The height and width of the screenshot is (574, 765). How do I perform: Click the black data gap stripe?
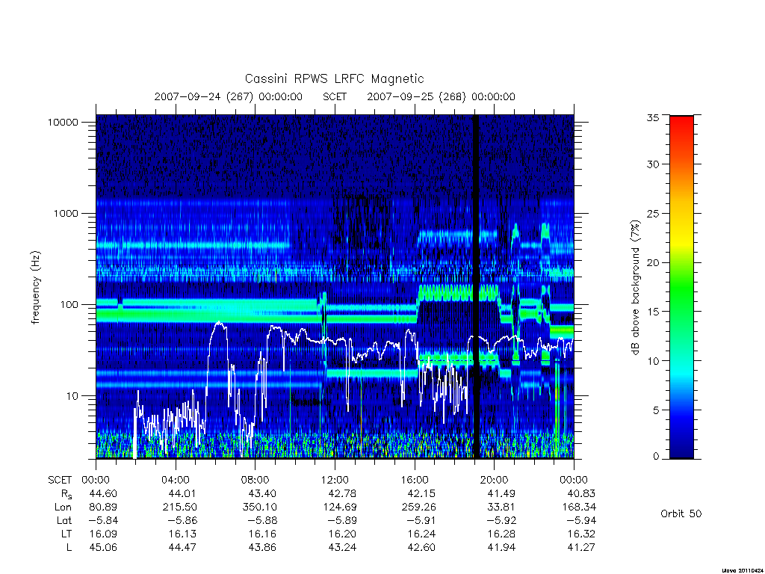click(476, 287)
